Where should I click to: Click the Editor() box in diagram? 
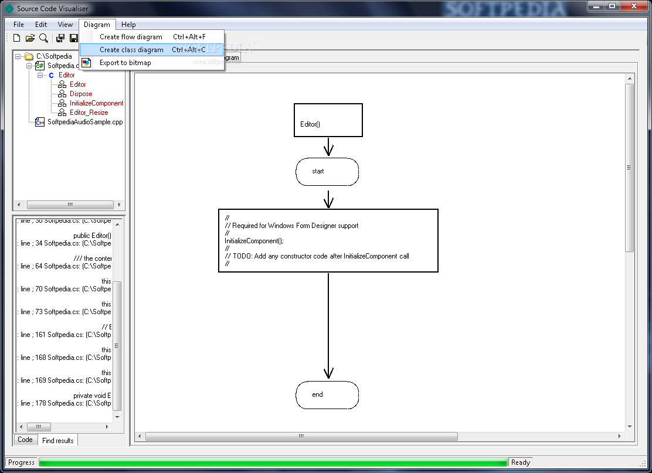(328, 120)
